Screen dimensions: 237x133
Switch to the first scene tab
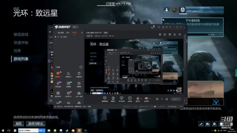tap(61, 33)
